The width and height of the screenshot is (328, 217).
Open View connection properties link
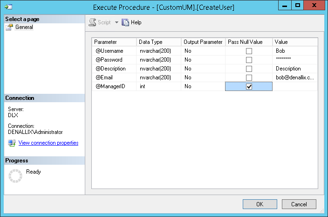click(48, 143)
